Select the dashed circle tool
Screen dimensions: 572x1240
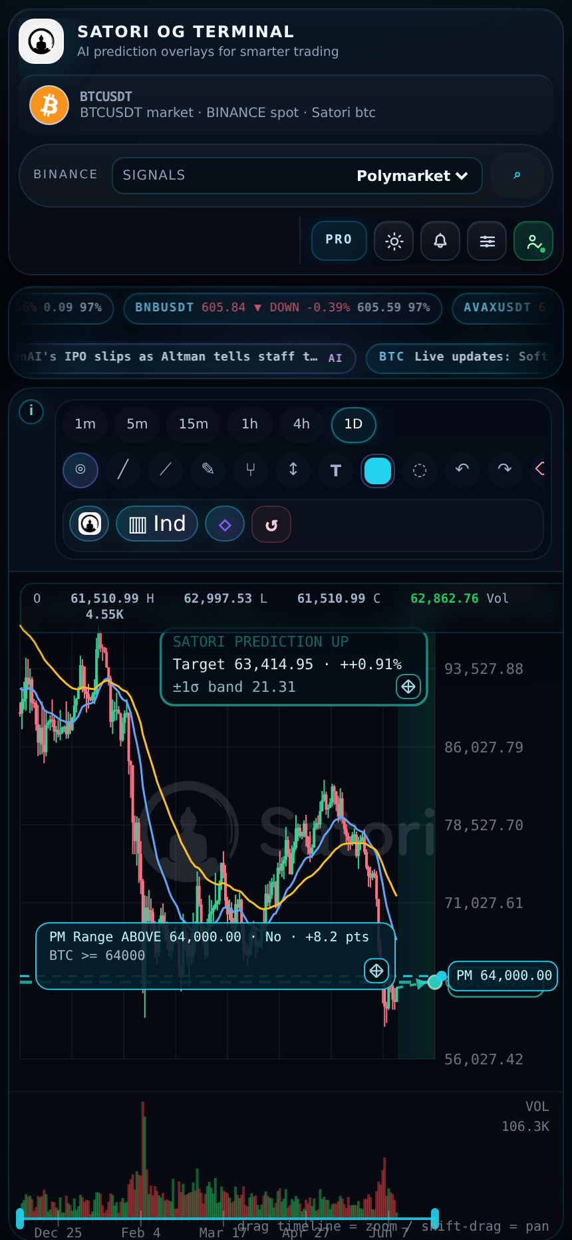click(x=420, y=470)
